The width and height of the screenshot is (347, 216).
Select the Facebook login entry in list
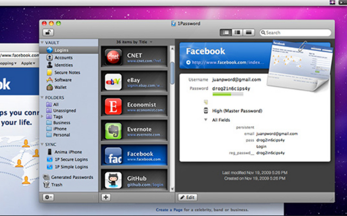pyautogui.click(x=134, y=155)
